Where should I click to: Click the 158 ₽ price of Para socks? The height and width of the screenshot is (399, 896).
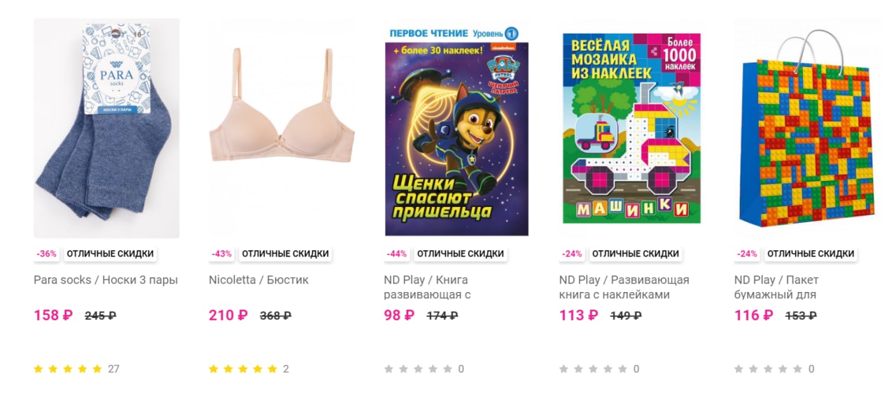point(53,315)
